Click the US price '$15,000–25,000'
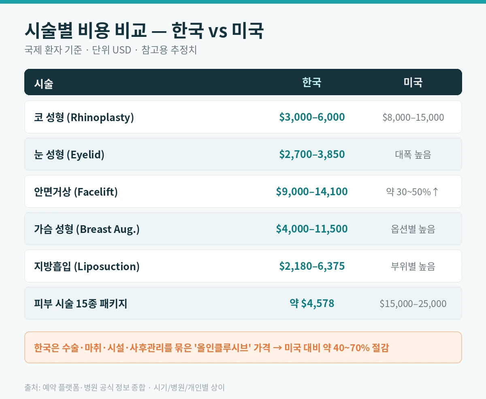This screenshot has height=399, width=486. (413, 304)
